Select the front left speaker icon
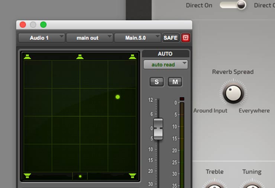Screen dimensions: 275x188 point(27,57)
